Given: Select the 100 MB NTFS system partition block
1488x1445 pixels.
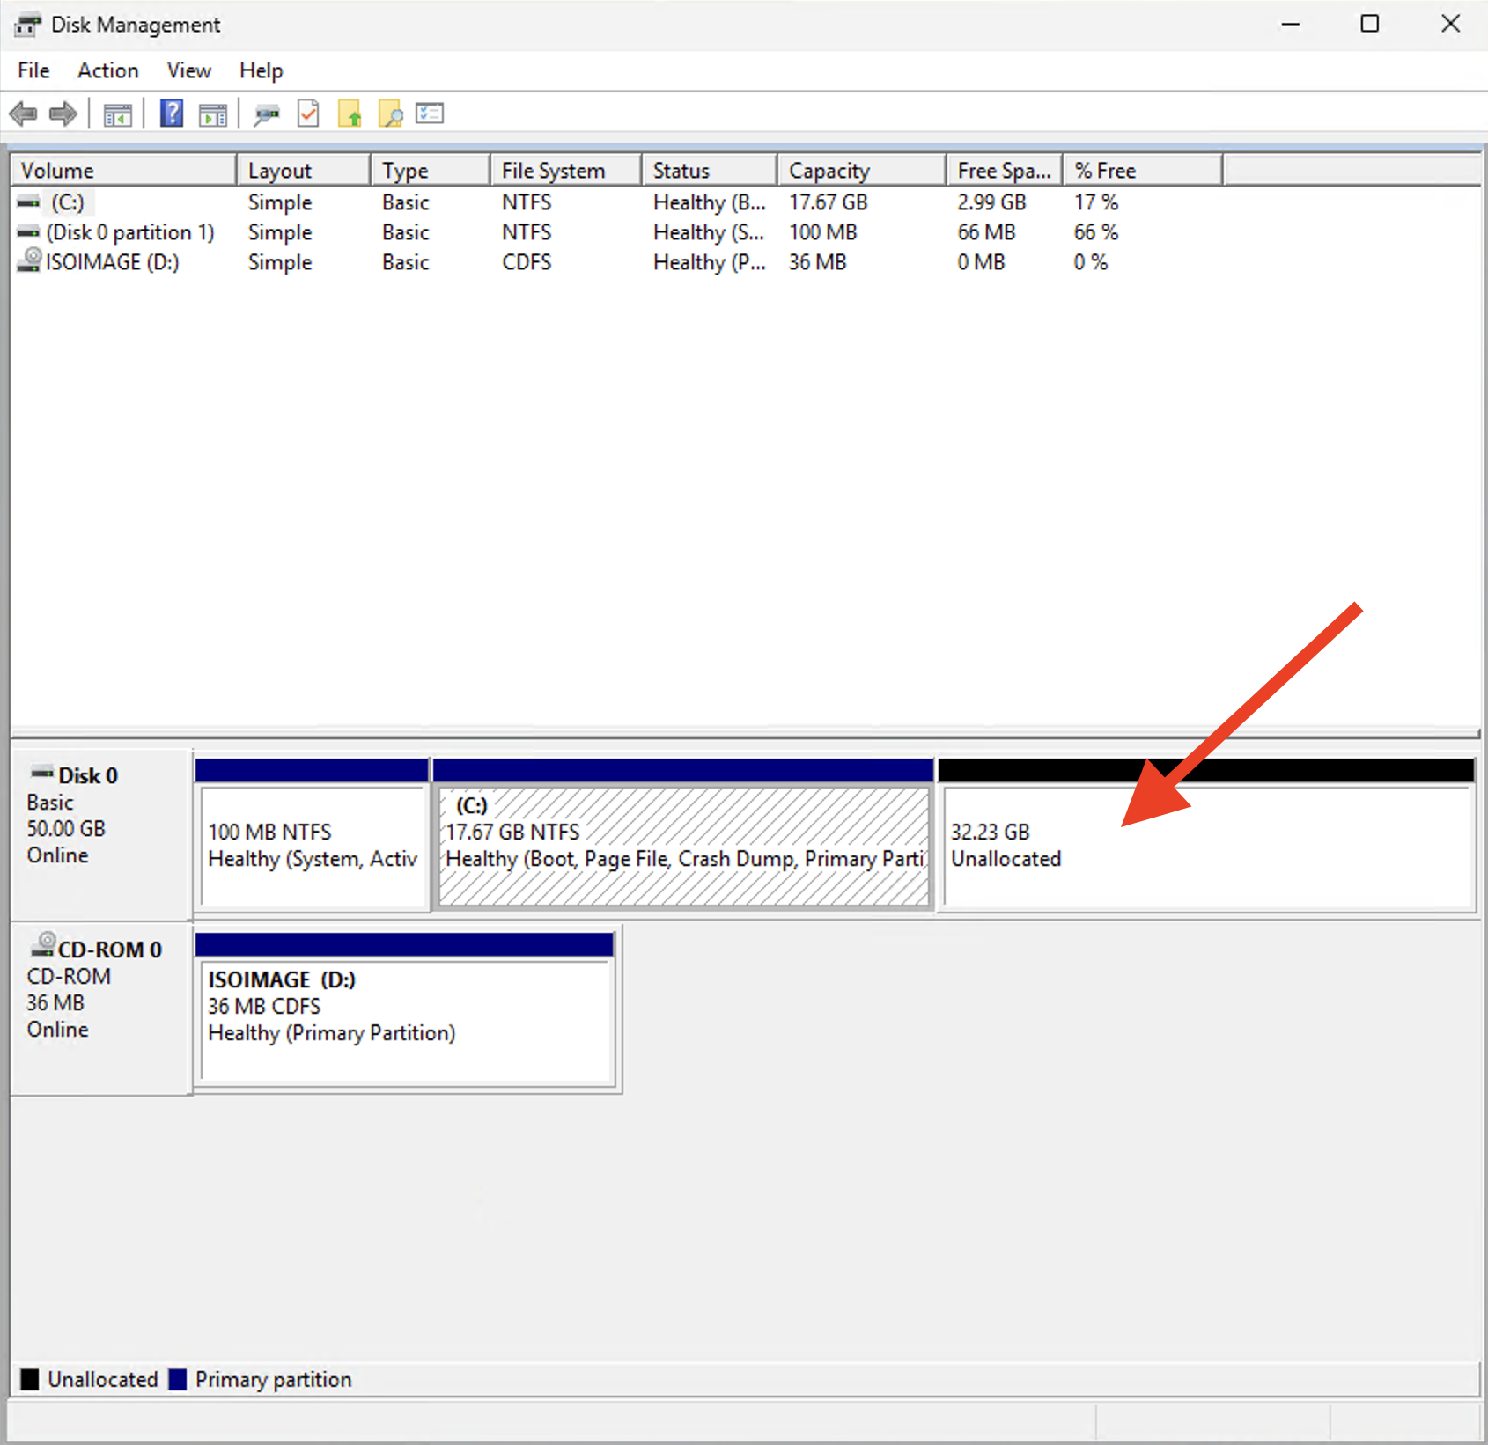Looking at the screenshot, I should tap(313, 845).
